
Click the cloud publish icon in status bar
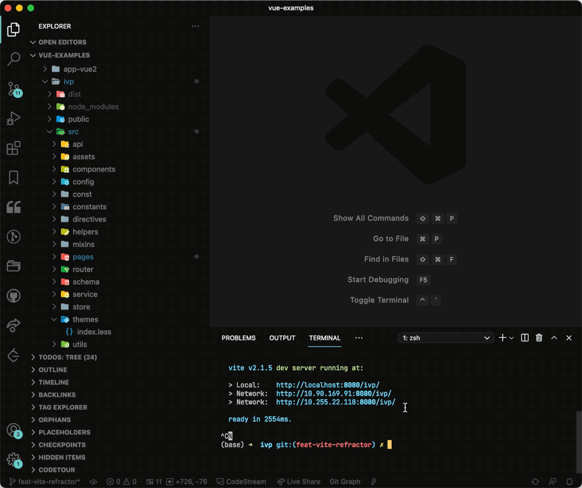(x=93, y=482)
